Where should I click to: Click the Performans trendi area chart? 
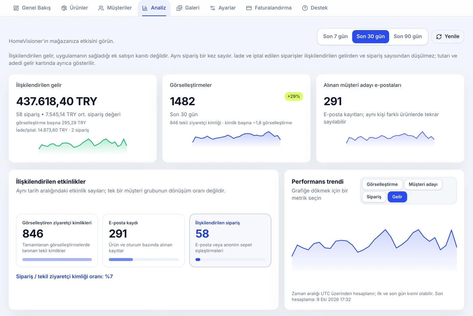click(x=374, y=250)
